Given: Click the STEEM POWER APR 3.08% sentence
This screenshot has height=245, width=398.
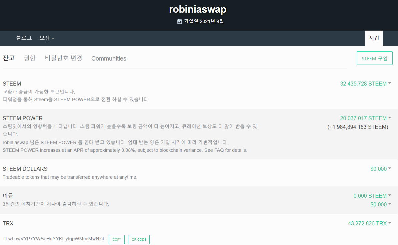Looking at the screenshot, I should pyautogui.click(x=125, y=150).
